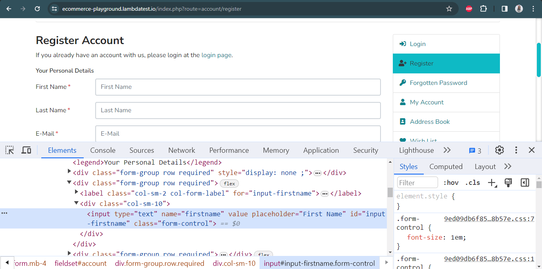Switch to the Console tab

tap(103, 150)
